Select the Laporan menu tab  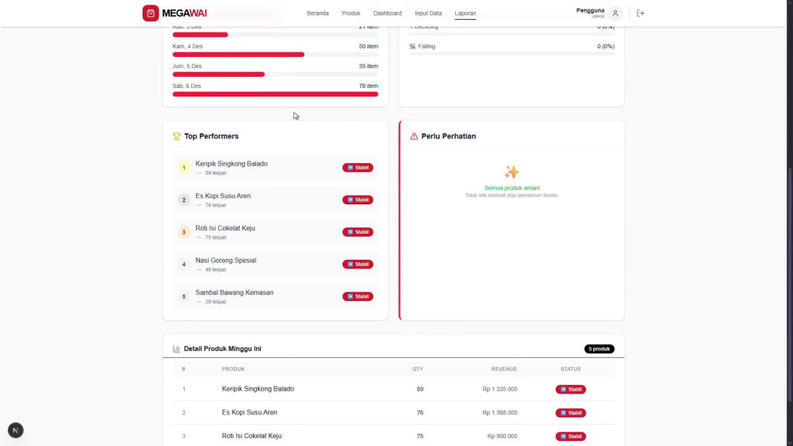pyautogui.click(x=465, y=13)
